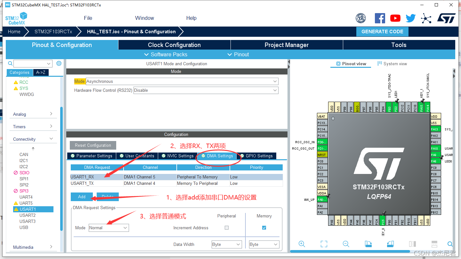Screen dimensions: 461x259
Task: Open the Pinout dropdown menu
Action: pos(238,54)
